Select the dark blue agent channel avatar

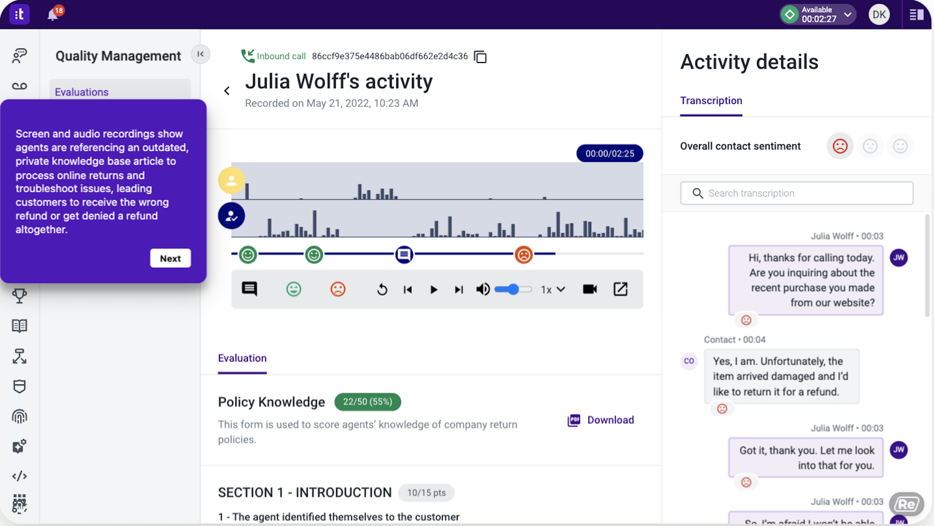(x=231, y=216)
